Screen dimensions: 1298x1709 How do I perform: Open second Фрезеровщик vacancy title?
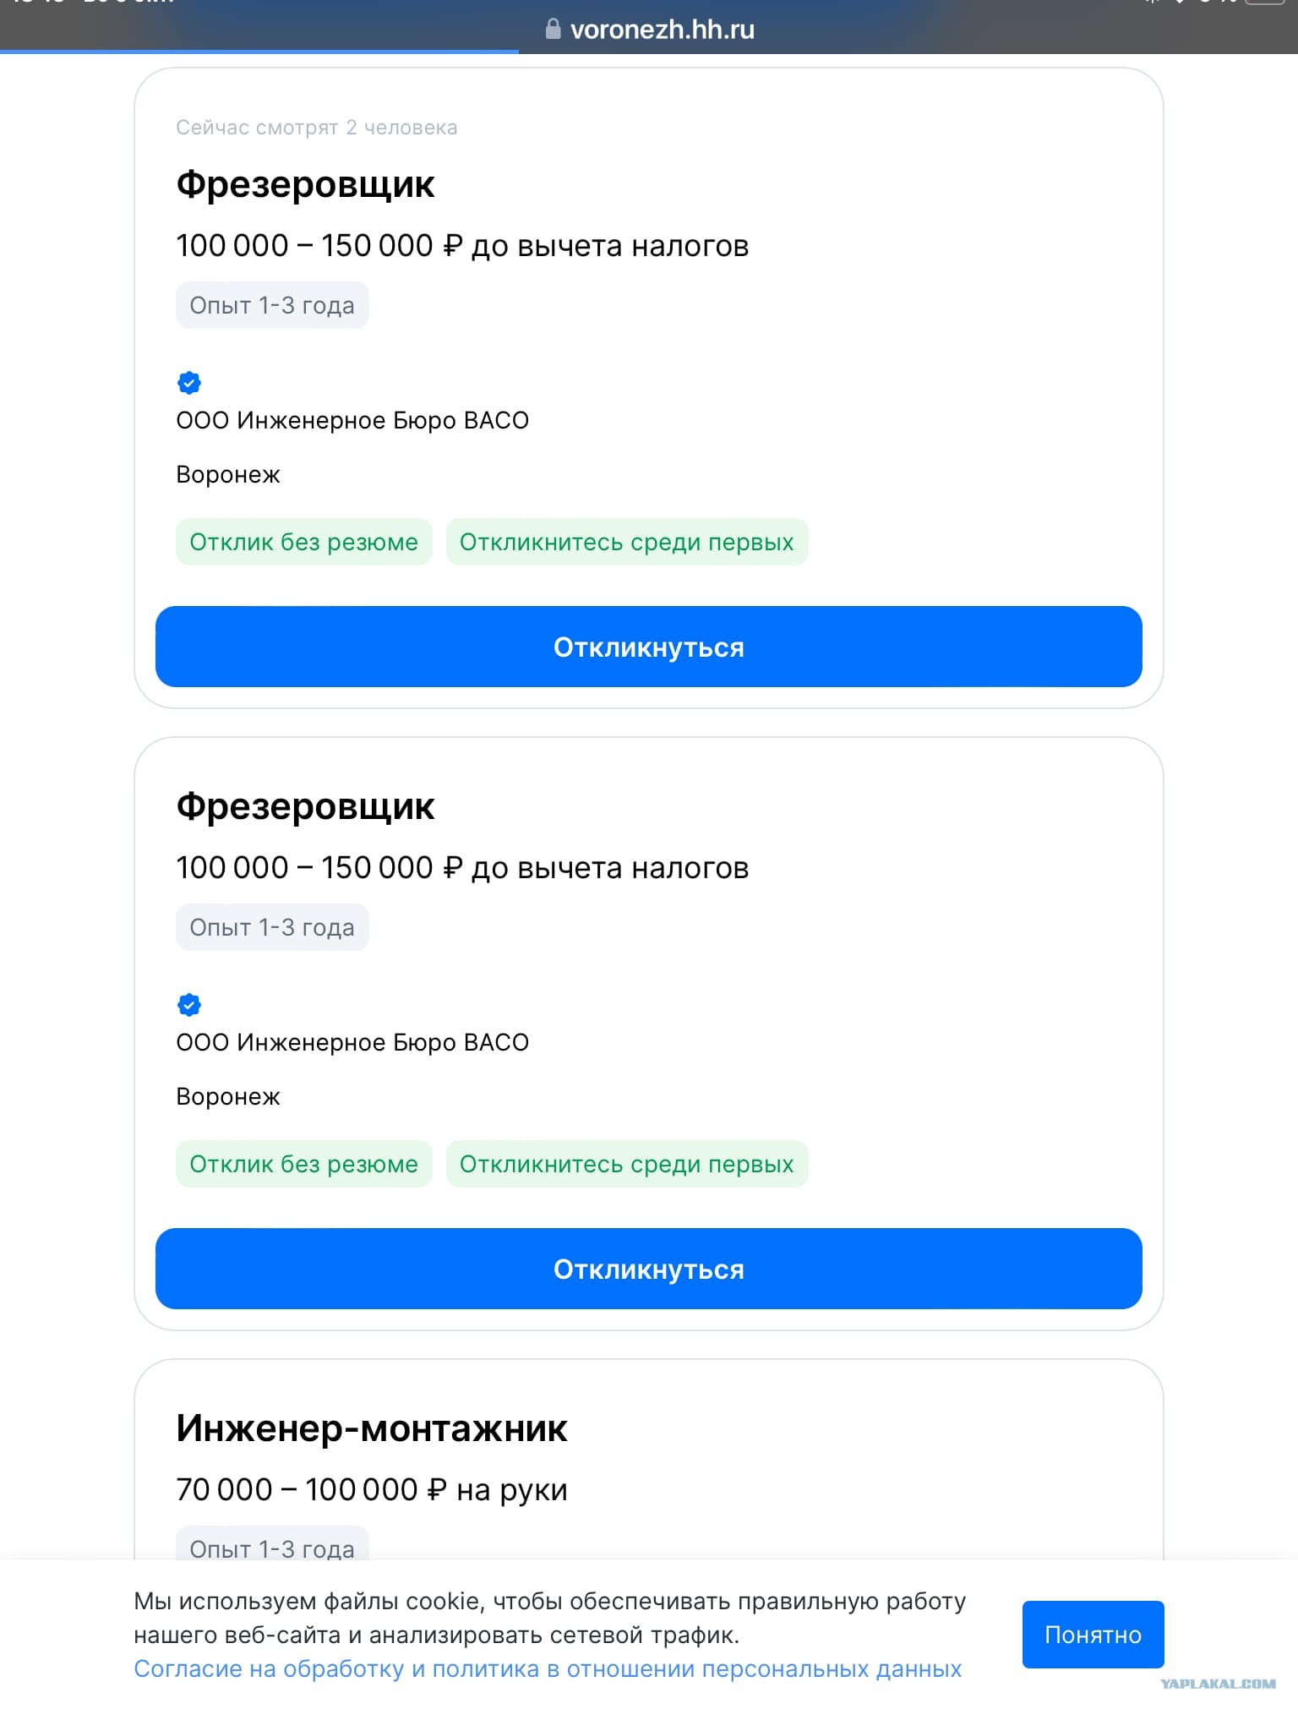305,806
